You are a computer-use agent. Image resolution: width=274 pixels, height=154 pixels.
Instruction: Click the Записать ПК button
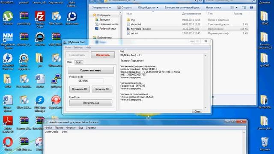click(x=102, y=89)
